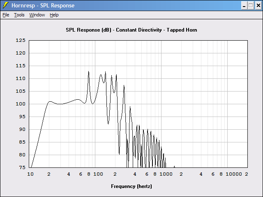
Task: Click the 115 dB axis label
Action: 21,66
